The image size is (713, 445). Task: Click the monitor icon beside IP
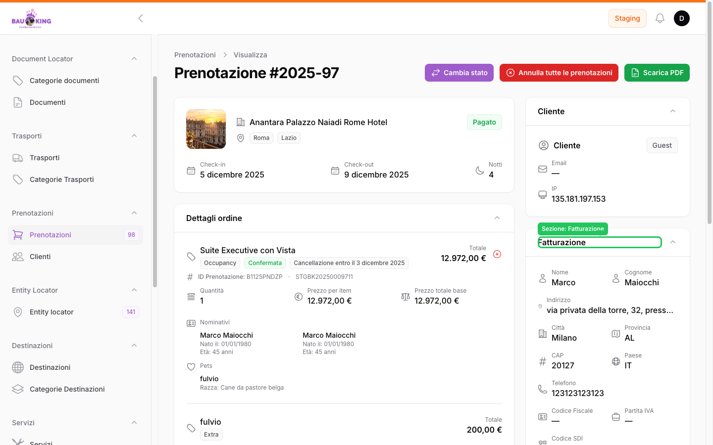pos(543,195)
